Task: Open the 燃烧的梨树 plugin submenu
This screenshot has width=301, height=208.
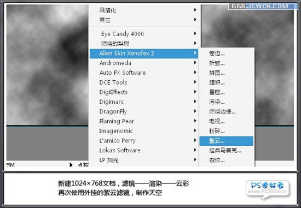Action: click(x=144, y=43)
